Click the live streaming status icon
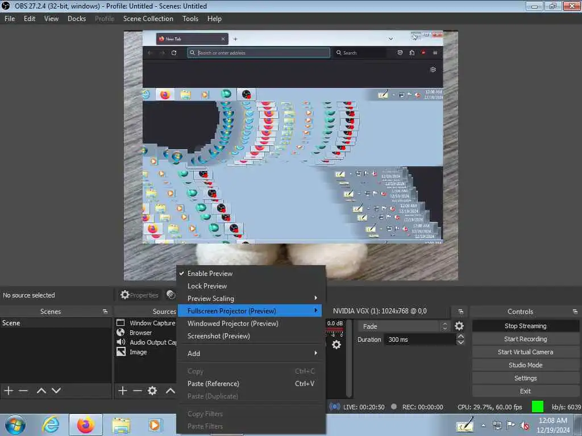582x436 pixels. [x=334, y=406]
